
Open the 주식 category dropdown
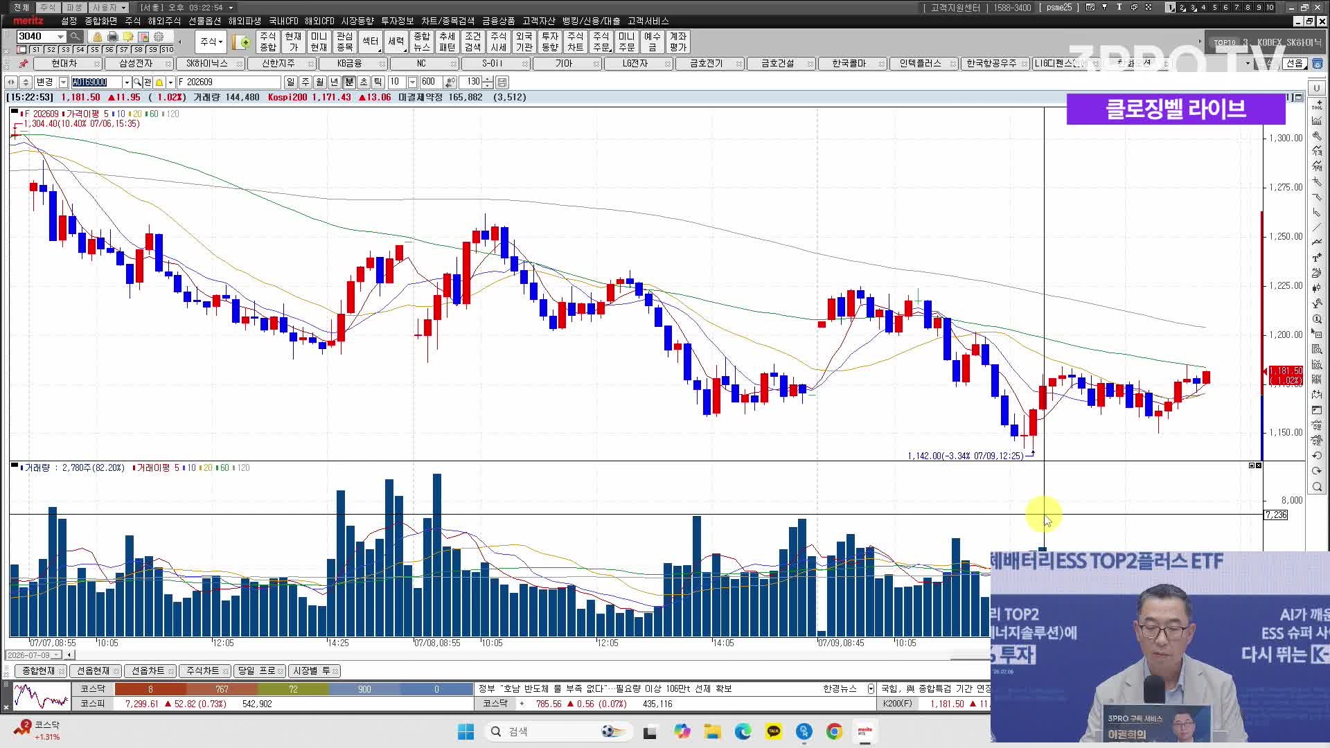coord(211,42)
